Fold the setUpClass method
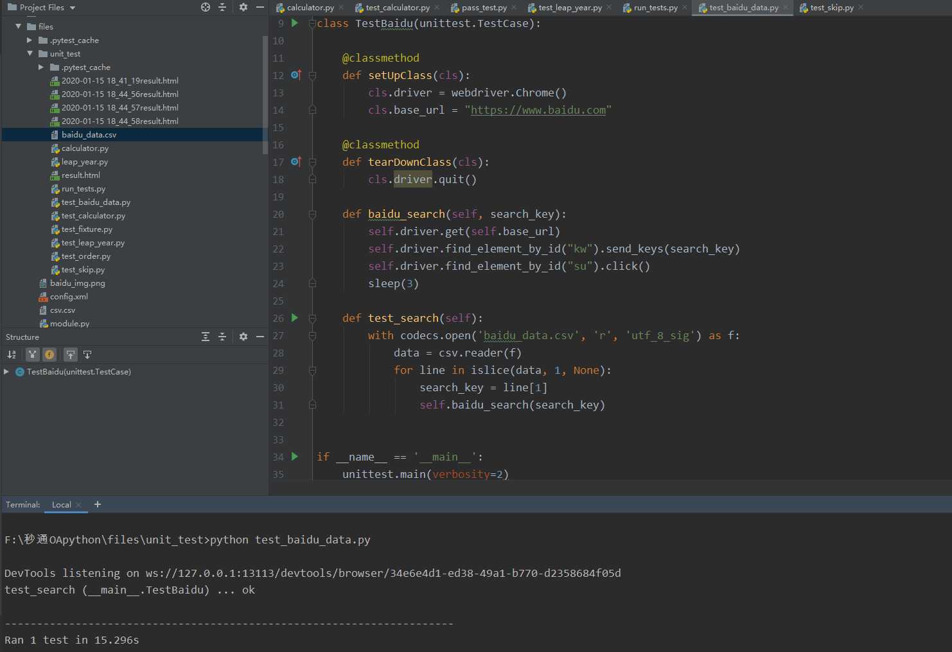 point(312,75)
